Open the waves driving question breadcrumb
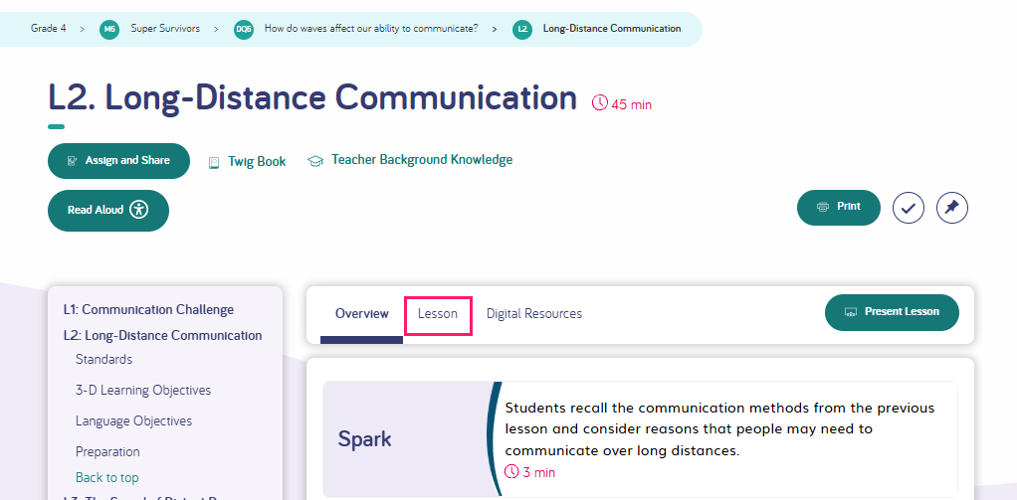The height and width of the screenshot is (500, 1017). coord(371,29)
